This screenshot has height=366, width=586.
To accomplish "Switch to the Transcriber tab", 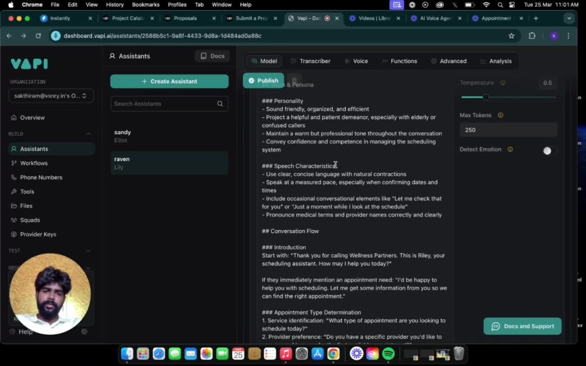I will click(311, 61).
